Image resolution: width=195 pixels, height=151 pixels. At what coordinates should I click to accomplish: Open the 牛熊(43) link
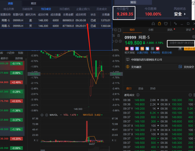click(x=155, y=53)
